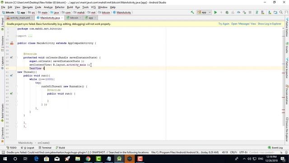Click the Windows Start button

(5, 159)
